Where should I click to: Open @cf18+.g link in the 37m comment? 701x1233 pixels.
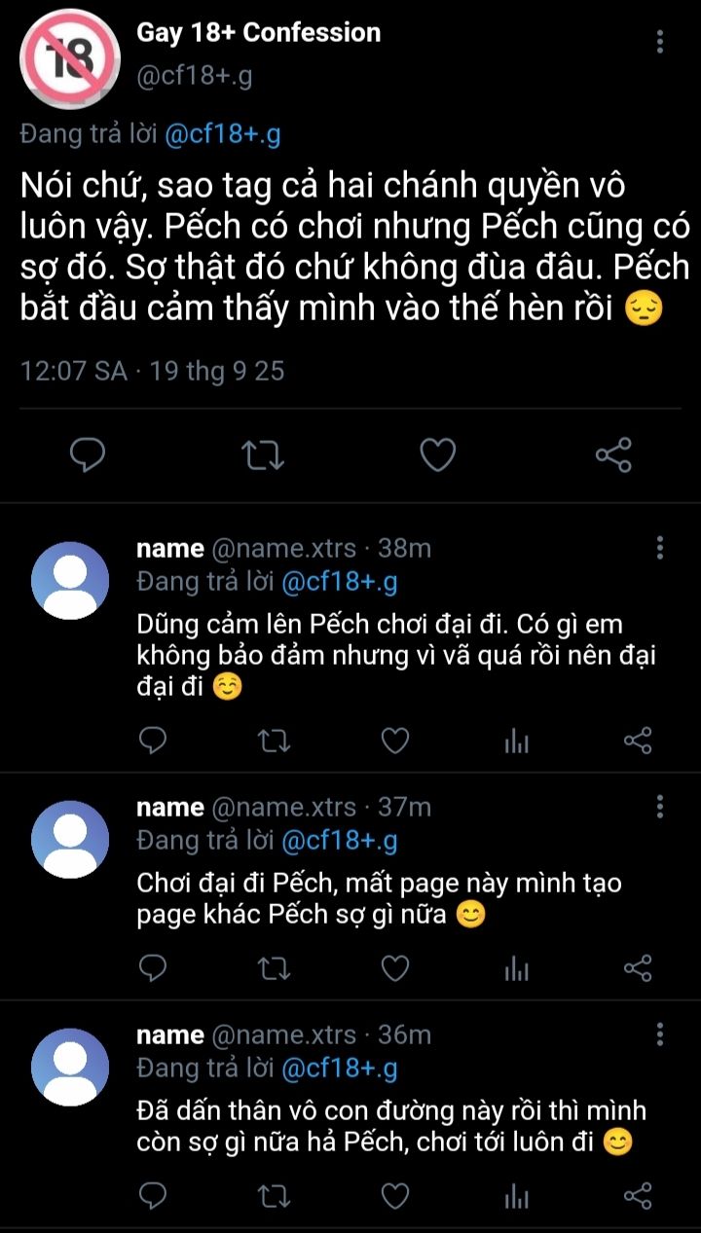tap(339, 840)
